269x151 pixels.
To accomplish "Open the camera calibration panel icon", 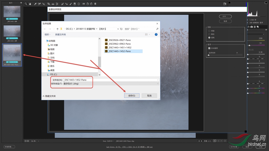I will click(x=251, y=27).
